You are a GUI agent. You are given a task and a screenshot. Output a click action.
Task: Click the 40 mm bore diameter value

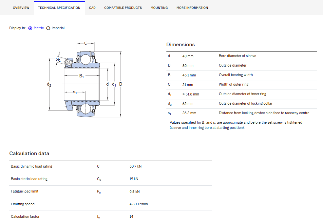pyautogui.click(x=188, y=56)
